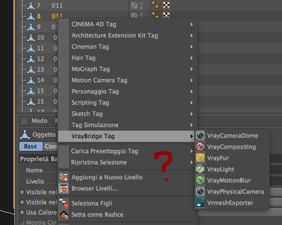Image resolution: width=282 pixels, height=225 pixels.
Task: Click the Proprietà Base section header
Action: tap(38, 159)
